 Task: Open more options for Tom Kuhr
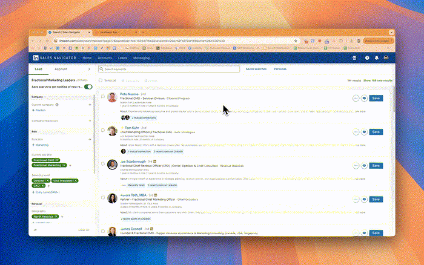[x=356, y=132]
